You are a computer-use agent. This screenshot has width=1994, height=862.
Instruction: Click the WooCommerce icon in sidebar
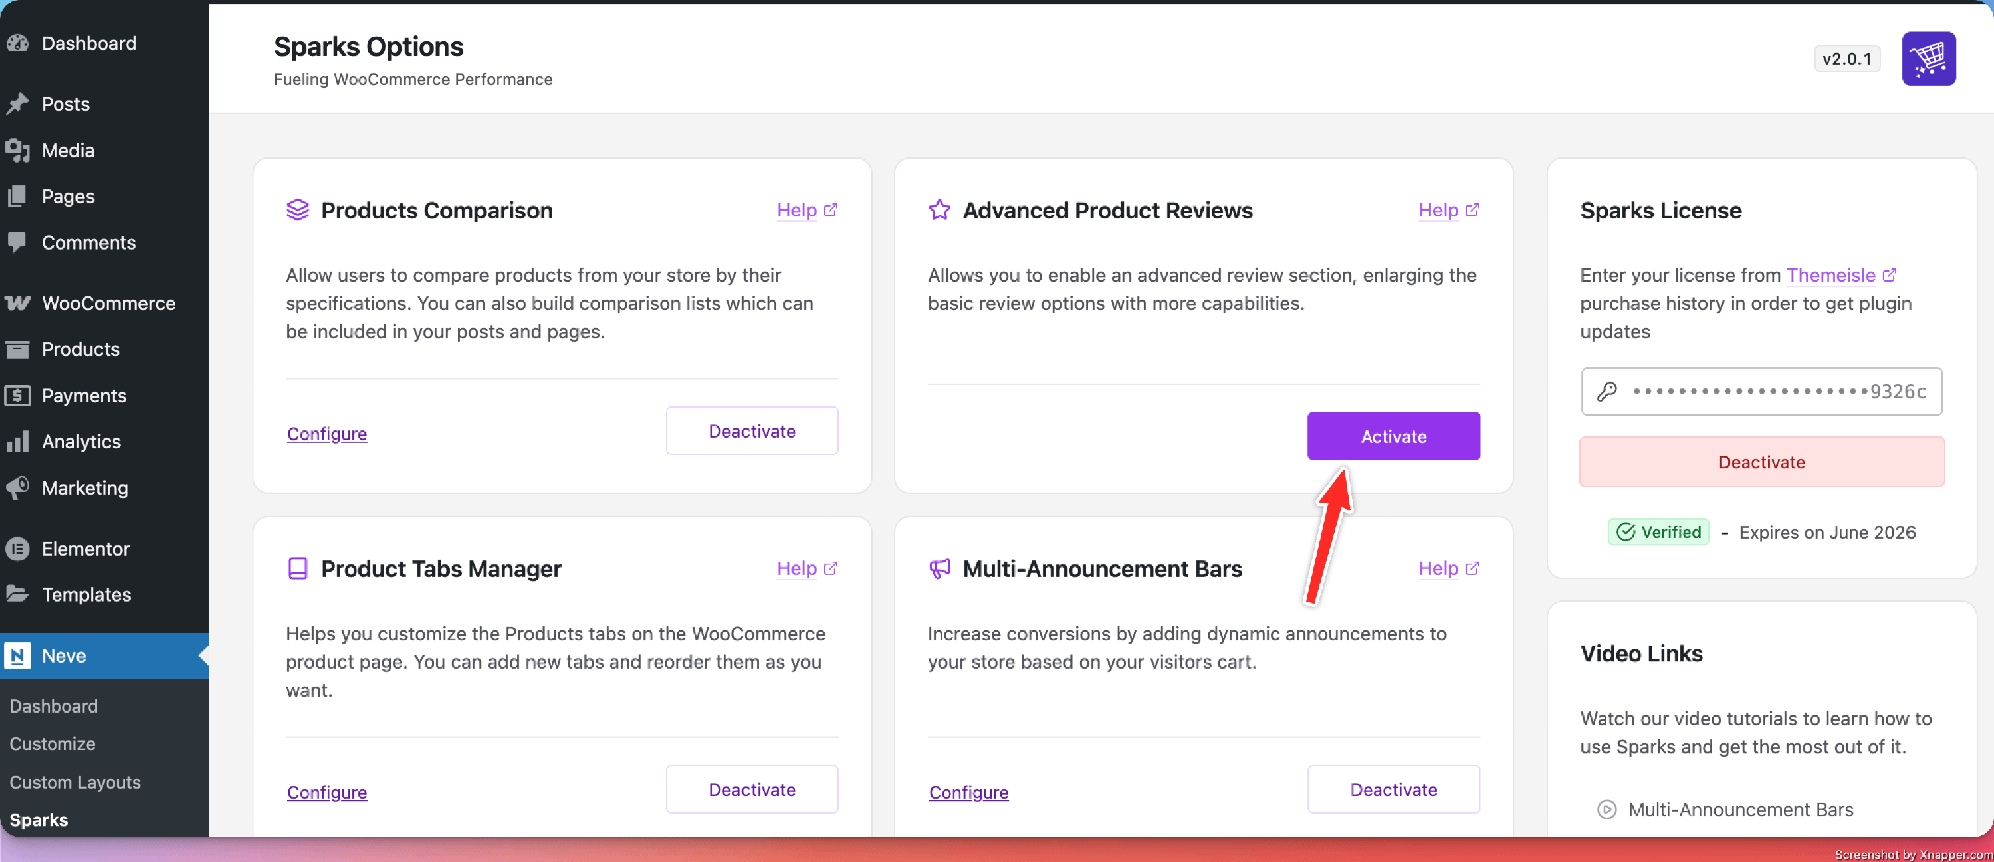(x=18, y=303)
